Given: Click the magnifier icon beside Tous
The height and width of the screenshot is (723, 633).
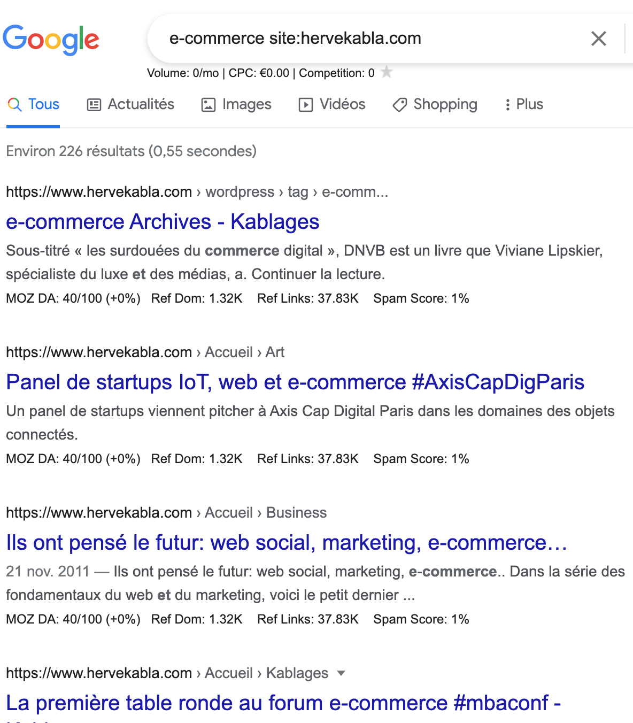Looking at the screenshot, I should point(14,104).
